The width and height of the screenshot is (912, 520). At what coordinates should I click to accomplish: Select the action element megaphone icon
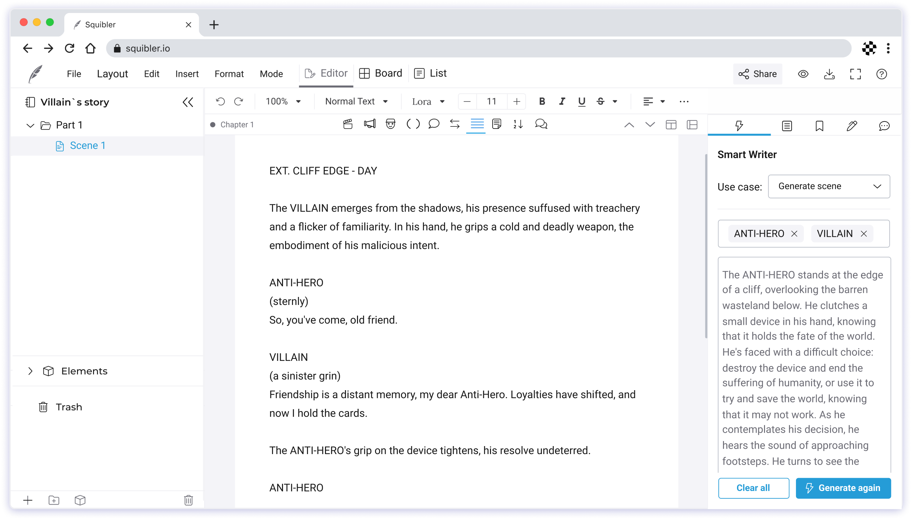369,124
